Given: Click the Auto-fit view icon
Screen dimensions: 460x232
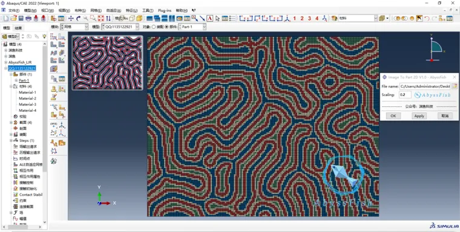Looking at the screenshot, I should pos(101,19).
